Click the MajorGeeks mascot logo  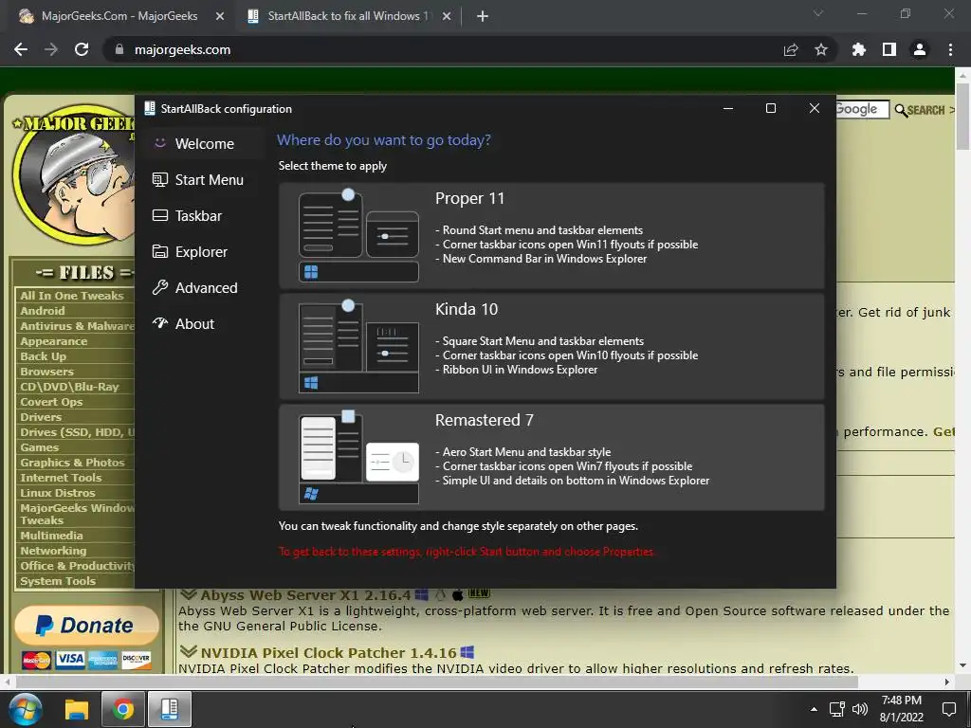pyautogui.click(x=74, y=173)
